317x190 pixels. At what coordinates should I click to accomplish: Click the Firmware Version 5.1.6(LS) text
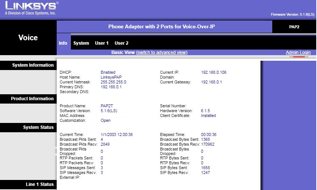[x=292, y=14]
